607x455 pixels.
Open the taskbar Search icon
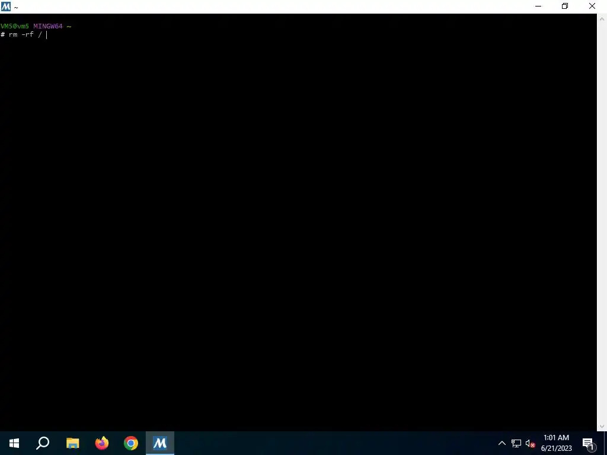(x=43, y=443)
